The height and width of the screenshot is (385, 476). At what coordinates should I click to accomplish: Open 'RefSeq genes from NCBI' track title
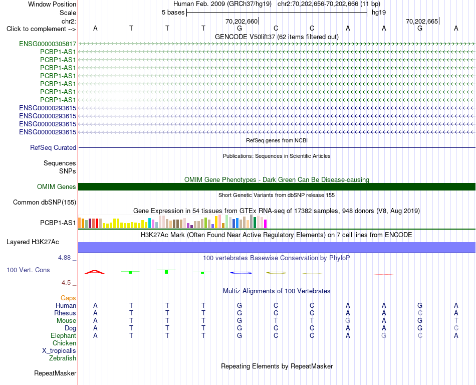pos(277,140)
